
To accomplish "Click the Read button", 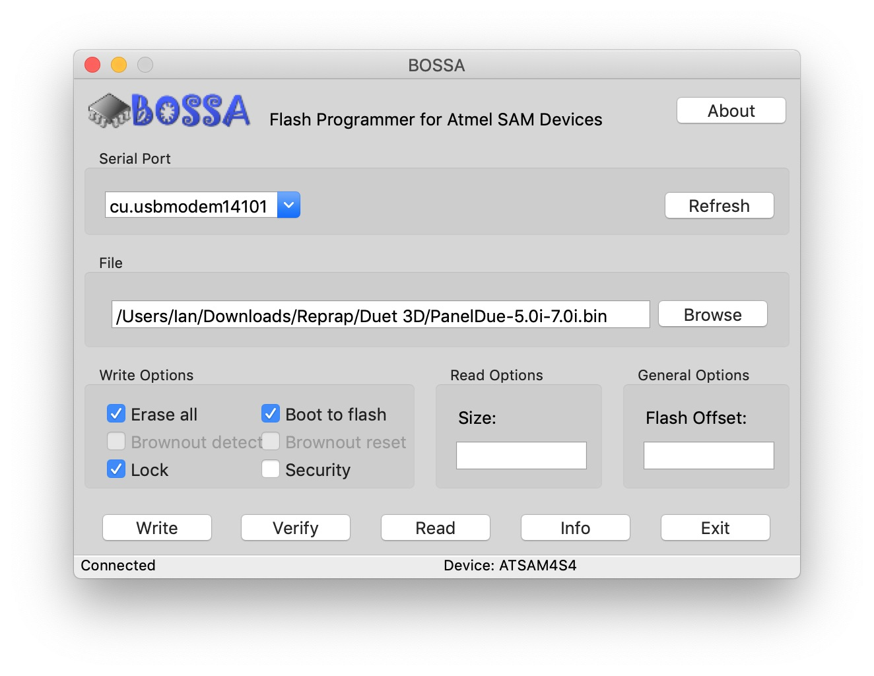I will [436, 527].
